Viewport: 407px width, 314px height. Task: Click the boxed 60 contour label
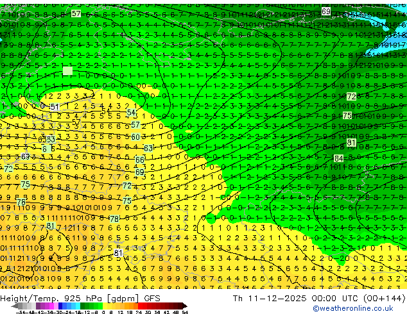135,136
